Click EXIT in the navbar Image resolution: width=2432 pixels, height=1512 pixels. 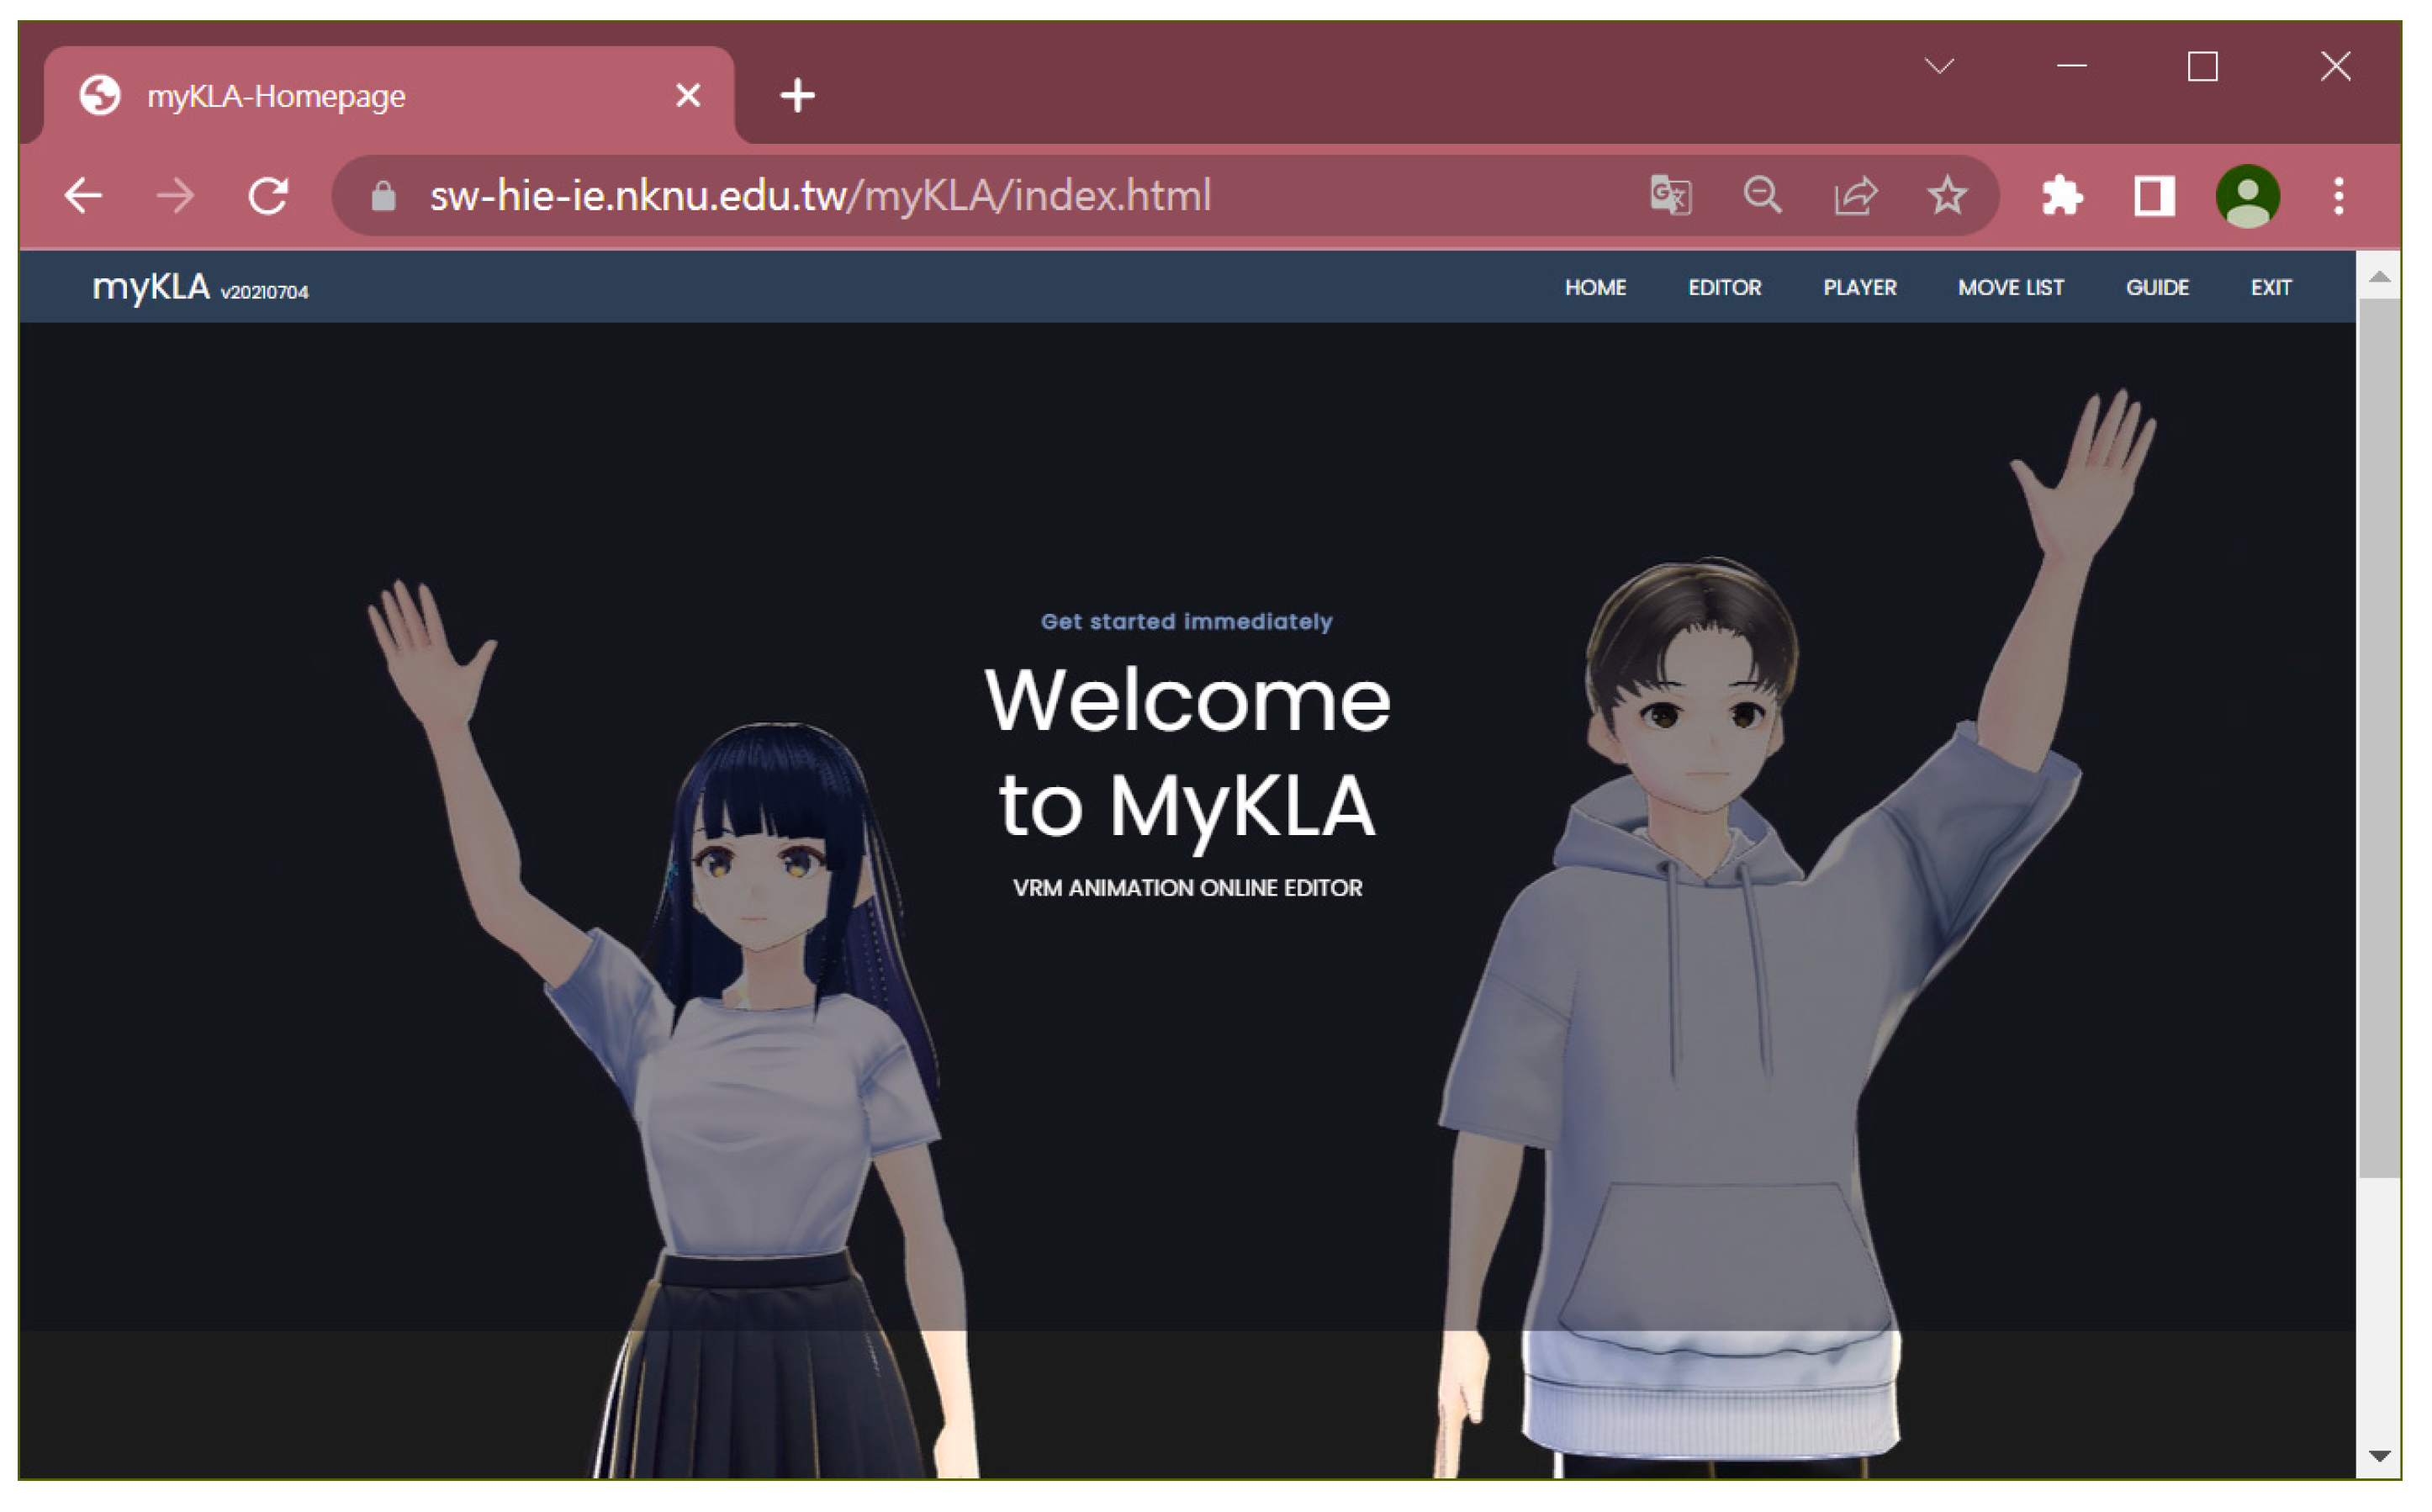[x=2270, y=288]
